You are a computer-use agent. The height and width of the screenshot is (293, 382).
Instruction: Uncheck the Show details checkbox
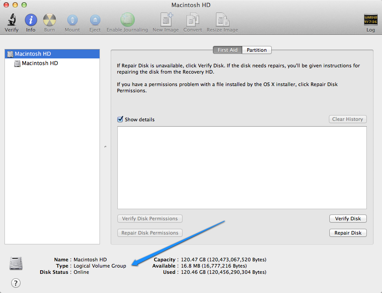click(120, 119)
